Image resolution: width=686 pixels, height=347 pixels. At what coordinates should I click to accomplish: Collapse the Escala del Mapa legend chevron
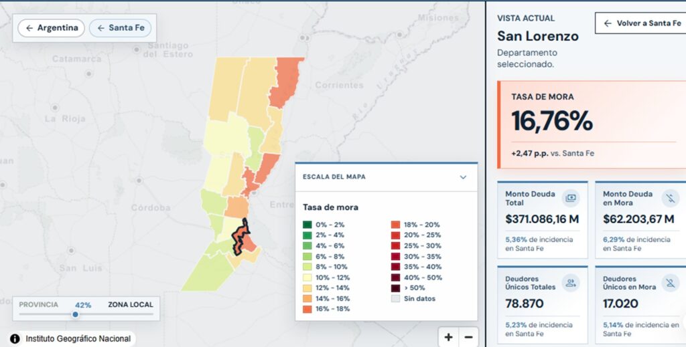point(464,177)
